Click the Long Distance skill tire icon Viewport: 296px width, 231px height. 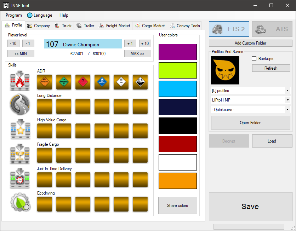[x=20, y=105]
